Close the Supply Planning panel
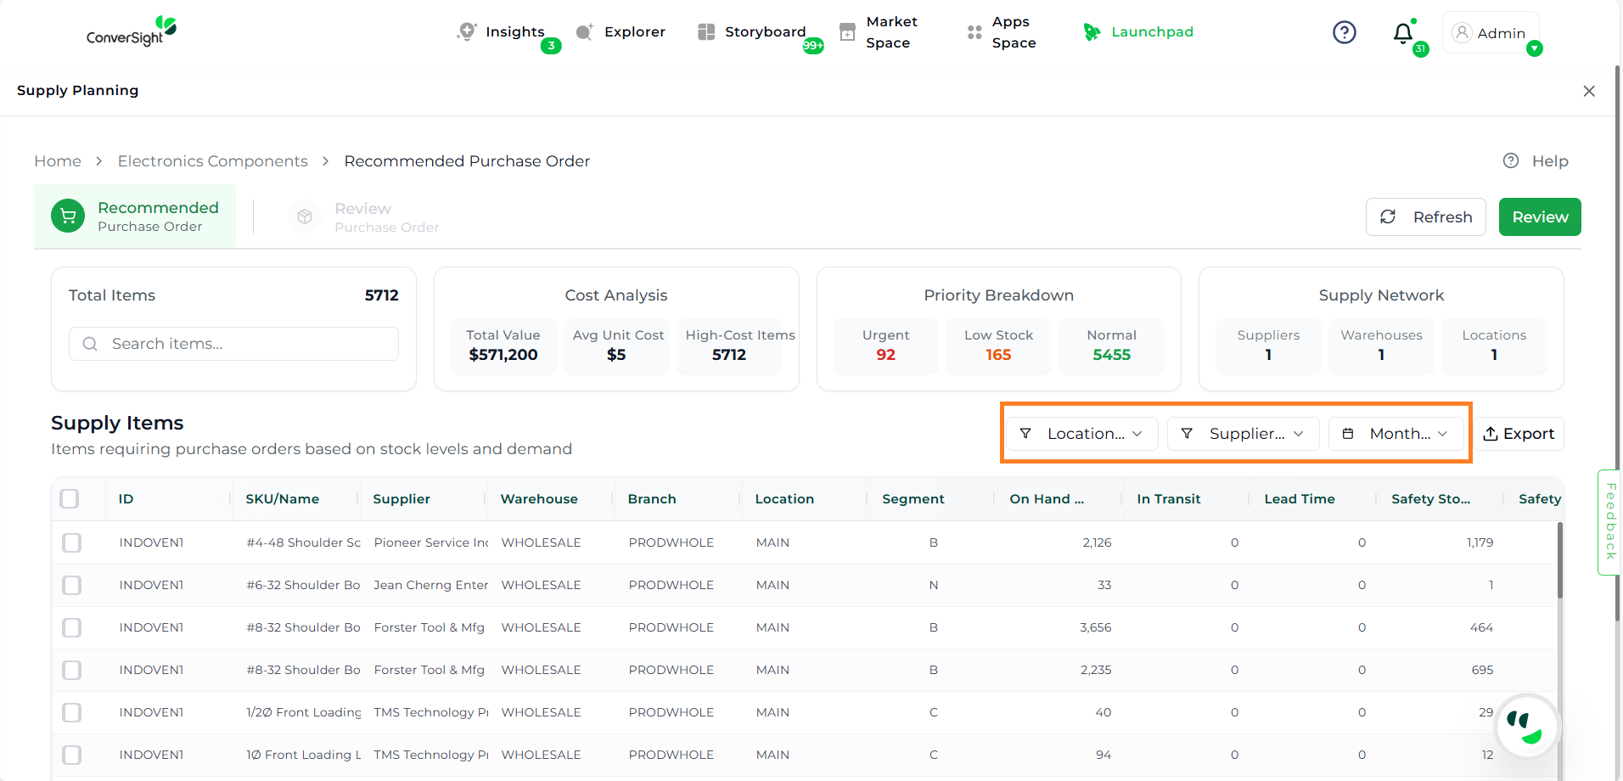The image size is (1623, 781). pyautogui.click(x=1589, y=91)
